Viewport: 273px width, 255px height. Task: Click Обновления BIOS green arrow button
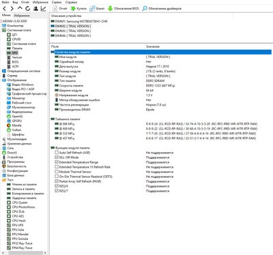click(x=123, y=9)
